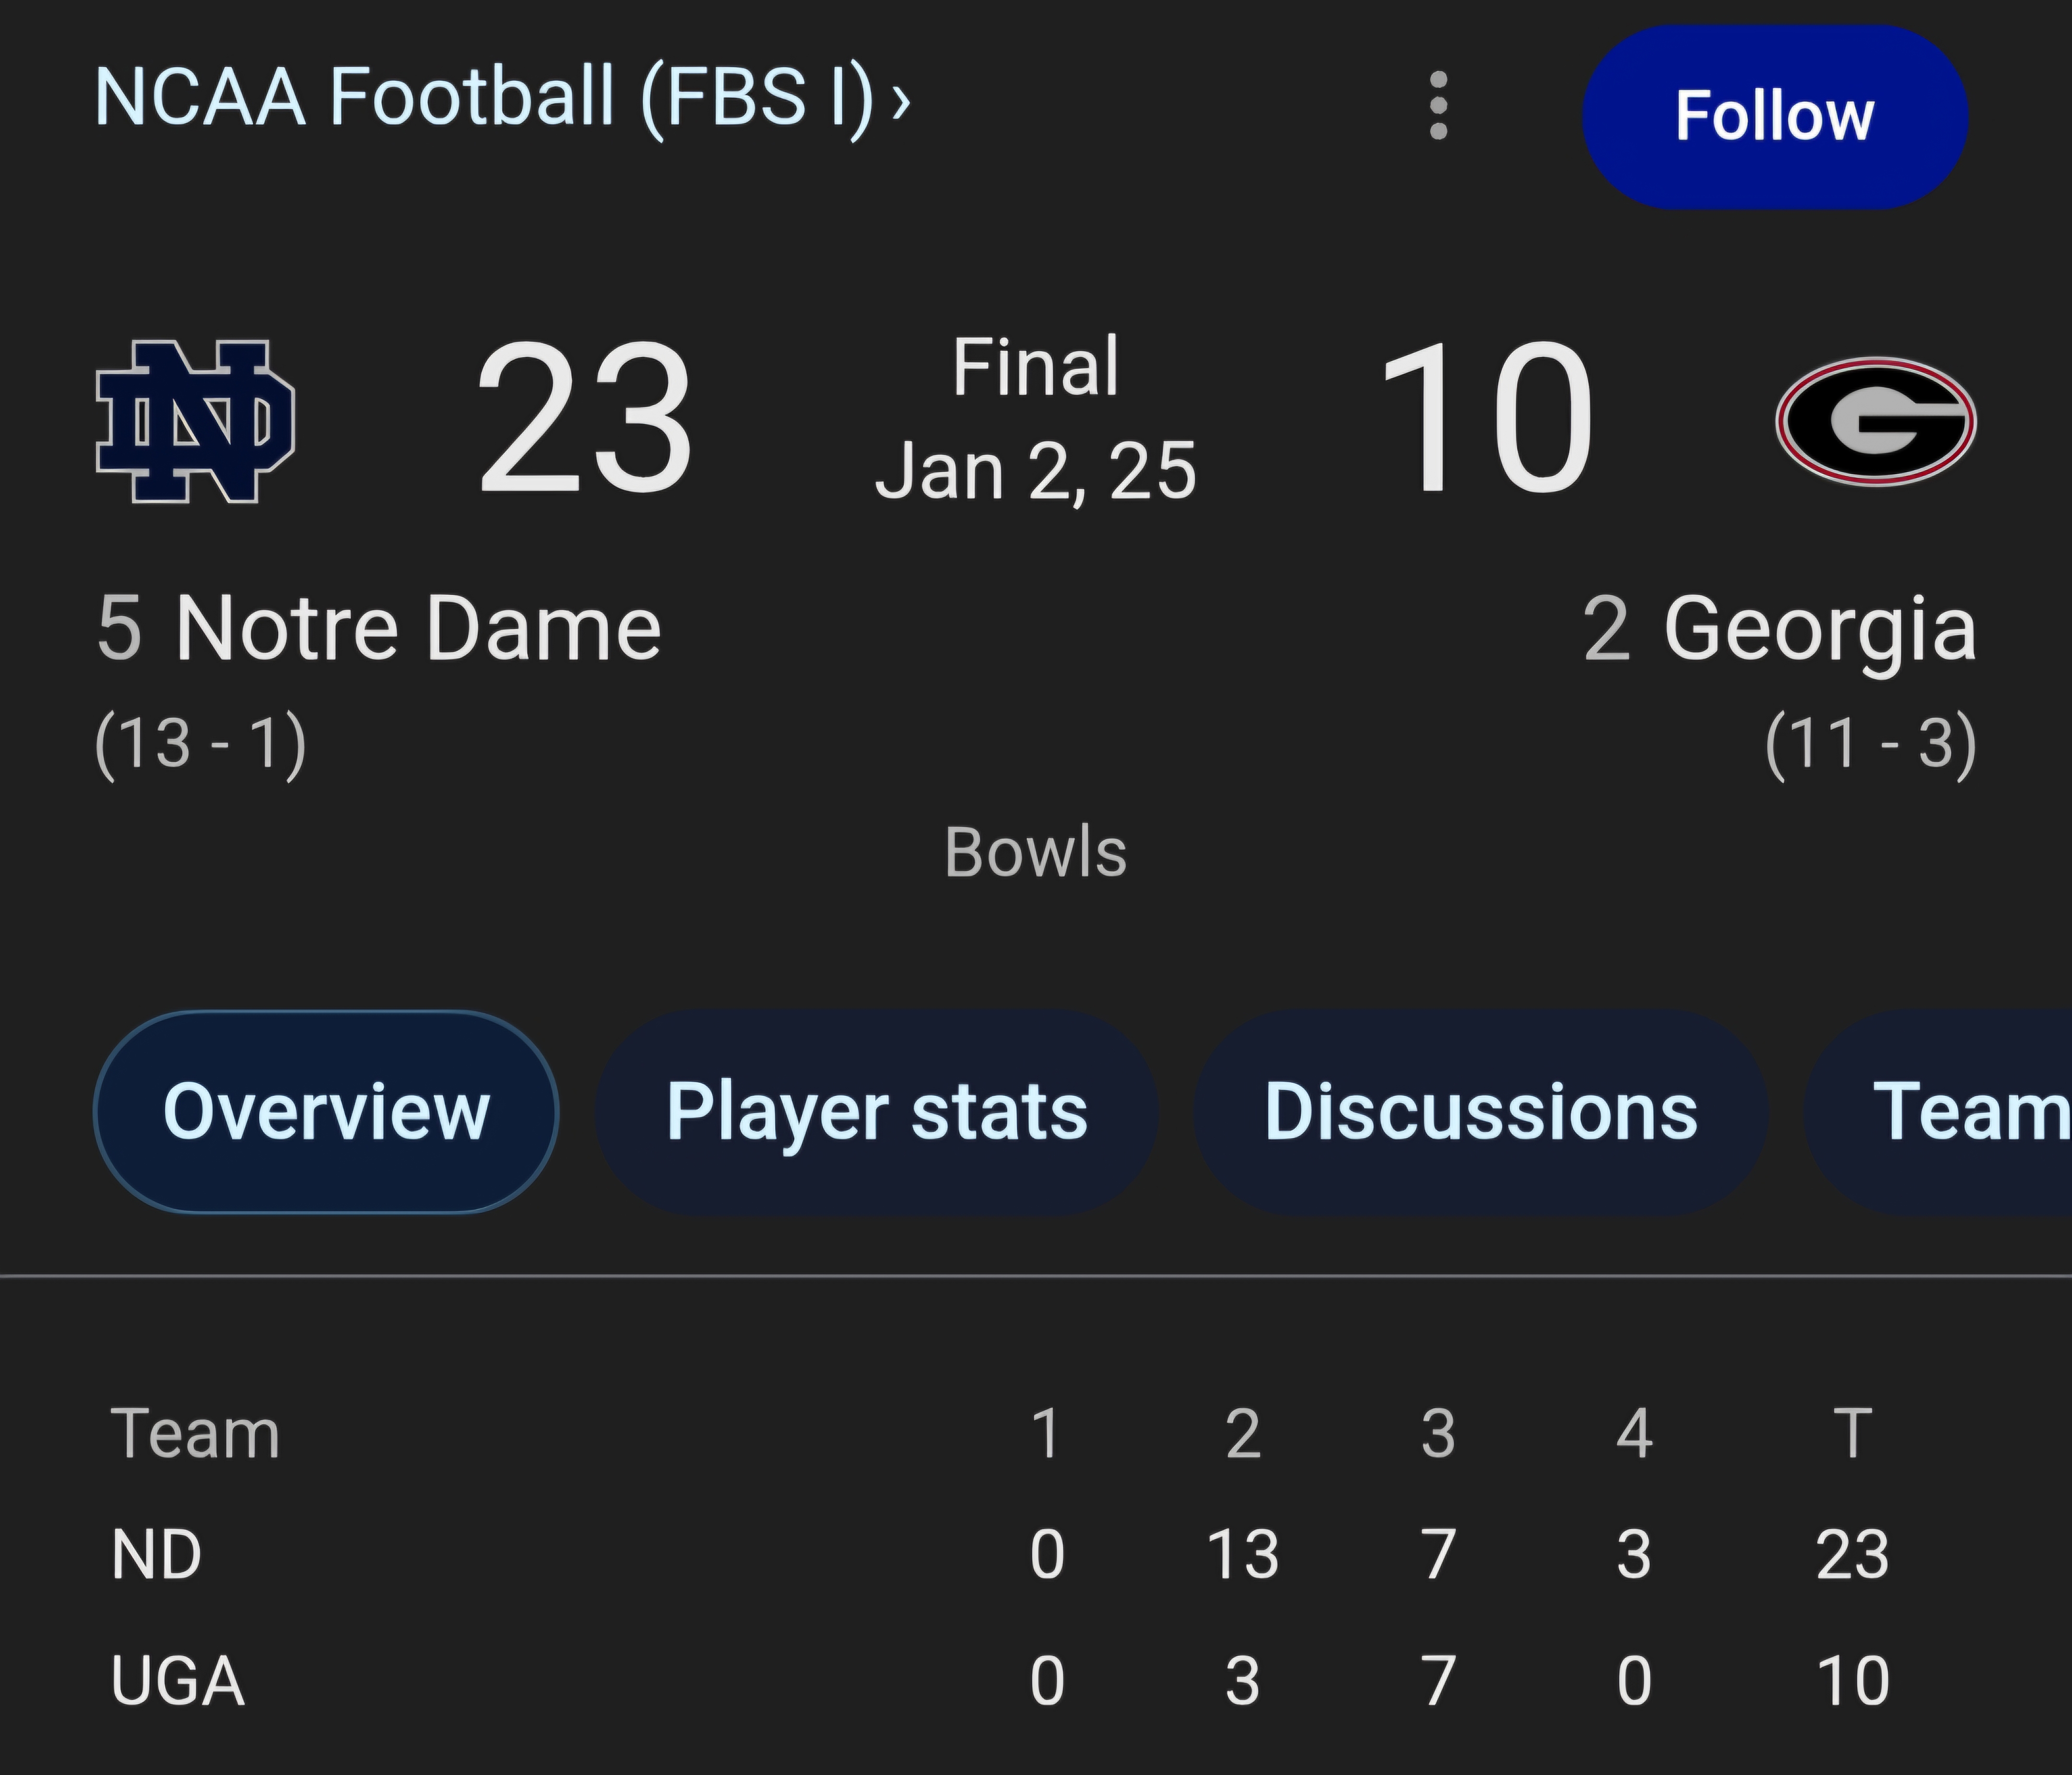Select the partially visible Team tab
Viewport: 2072px width, 1775px height.
(x=1938, y=1112)
